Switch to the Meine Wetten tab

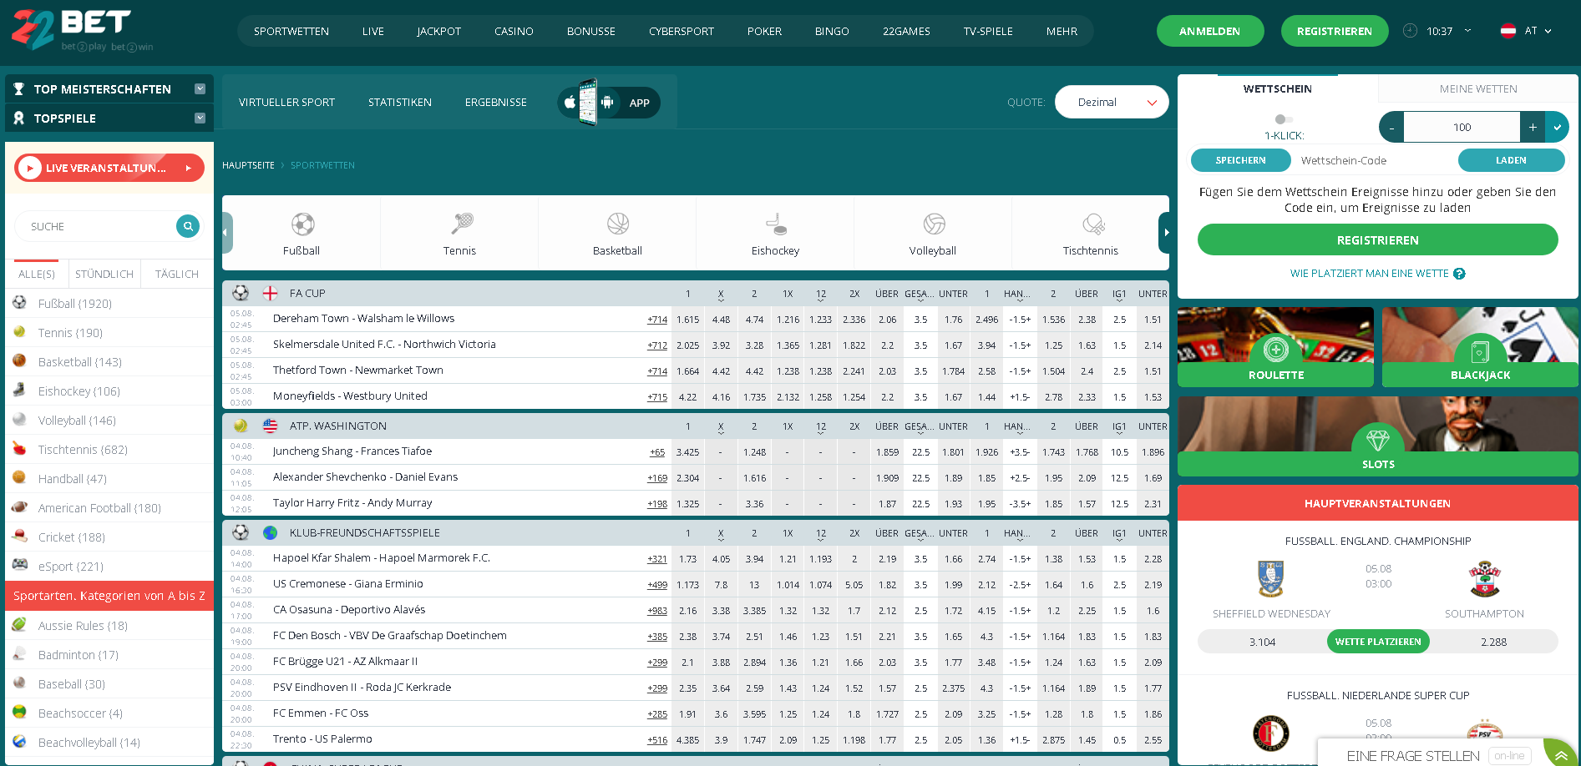click(1477, 89)
